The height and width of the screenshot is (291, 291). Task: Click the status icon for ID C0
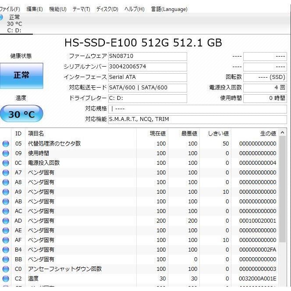[6, 269]
